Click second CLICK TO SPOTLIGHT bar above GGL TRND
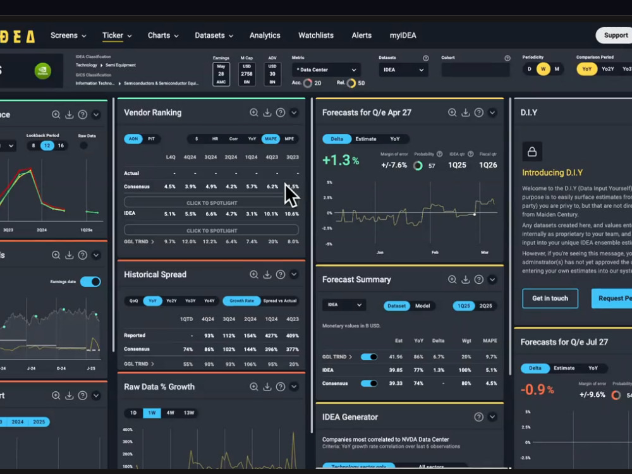 (211, 231)
